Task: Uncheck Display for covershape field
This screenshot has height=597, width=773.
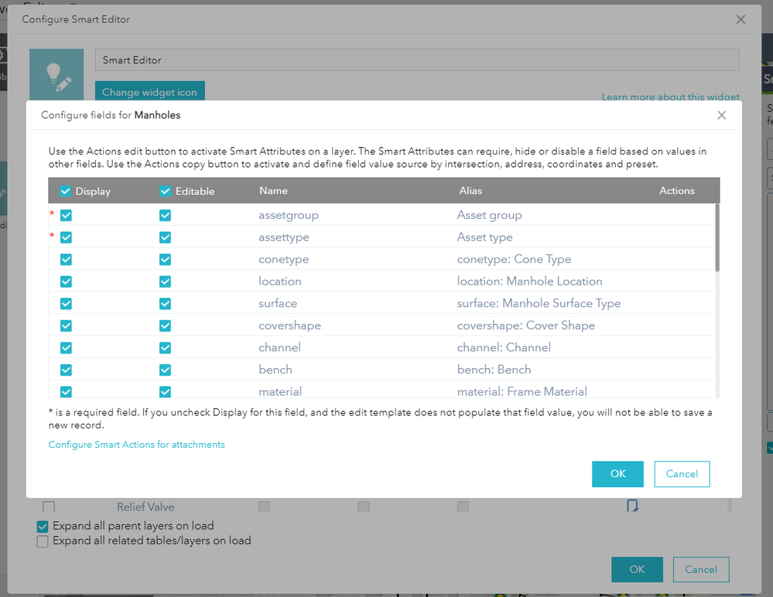Action: (x=66, y=326)
